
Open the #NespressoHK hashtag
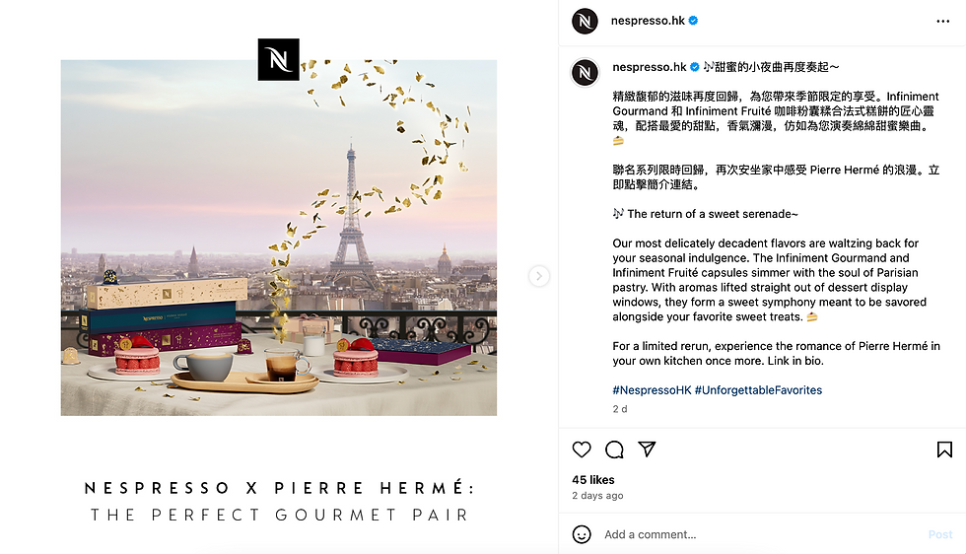(652, 390)
